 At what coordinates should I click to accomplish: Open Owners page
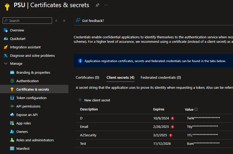[22, 132]
